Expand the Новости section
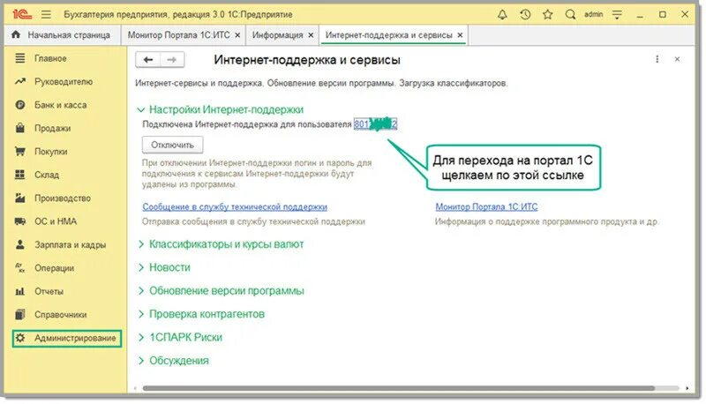This screenshot has height=404, width=706. click(141, 267)
